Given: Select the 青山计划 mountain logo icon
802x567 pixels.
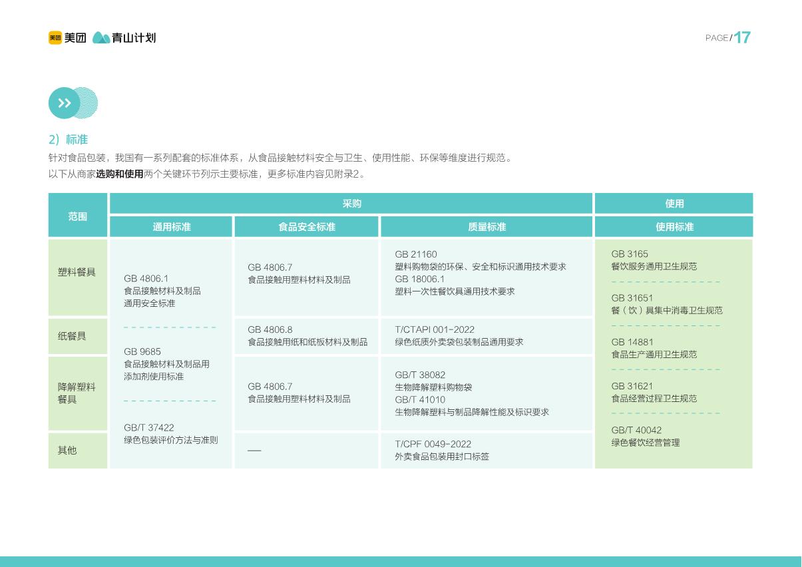Looking at the screenshot, I should tap(100, 38).
